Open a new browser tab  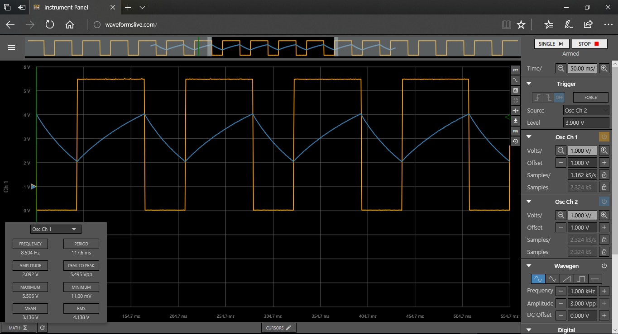128,7
